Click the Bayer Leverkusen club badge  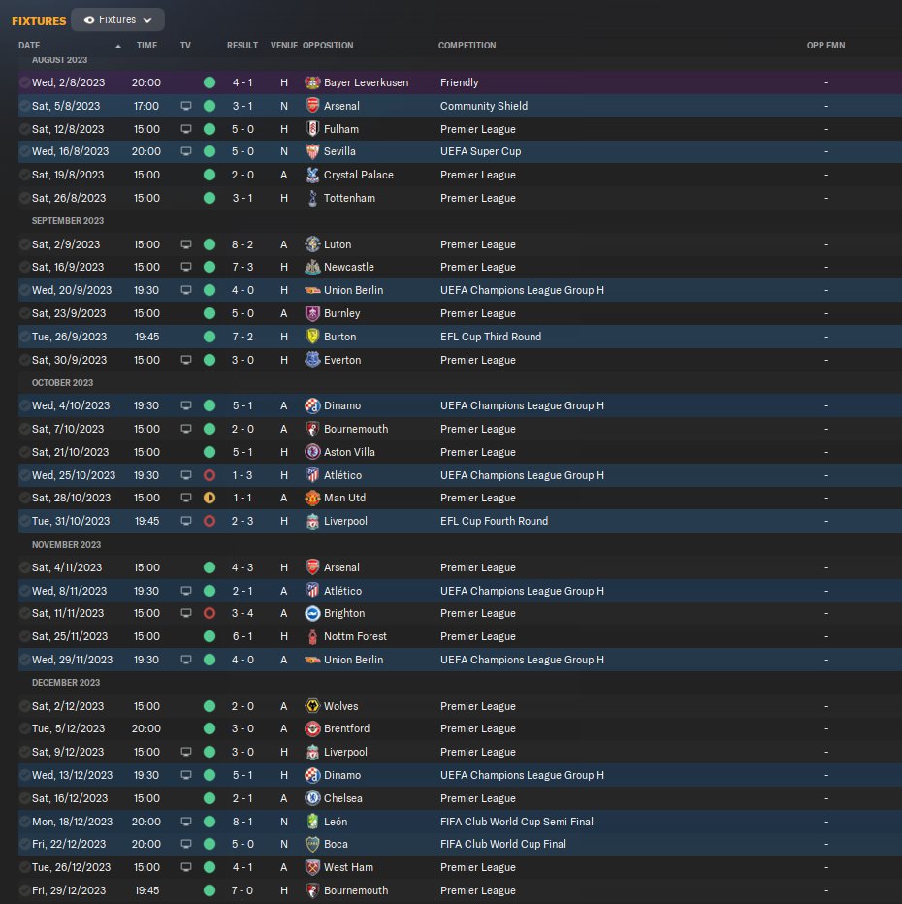[x=312, y=82]
